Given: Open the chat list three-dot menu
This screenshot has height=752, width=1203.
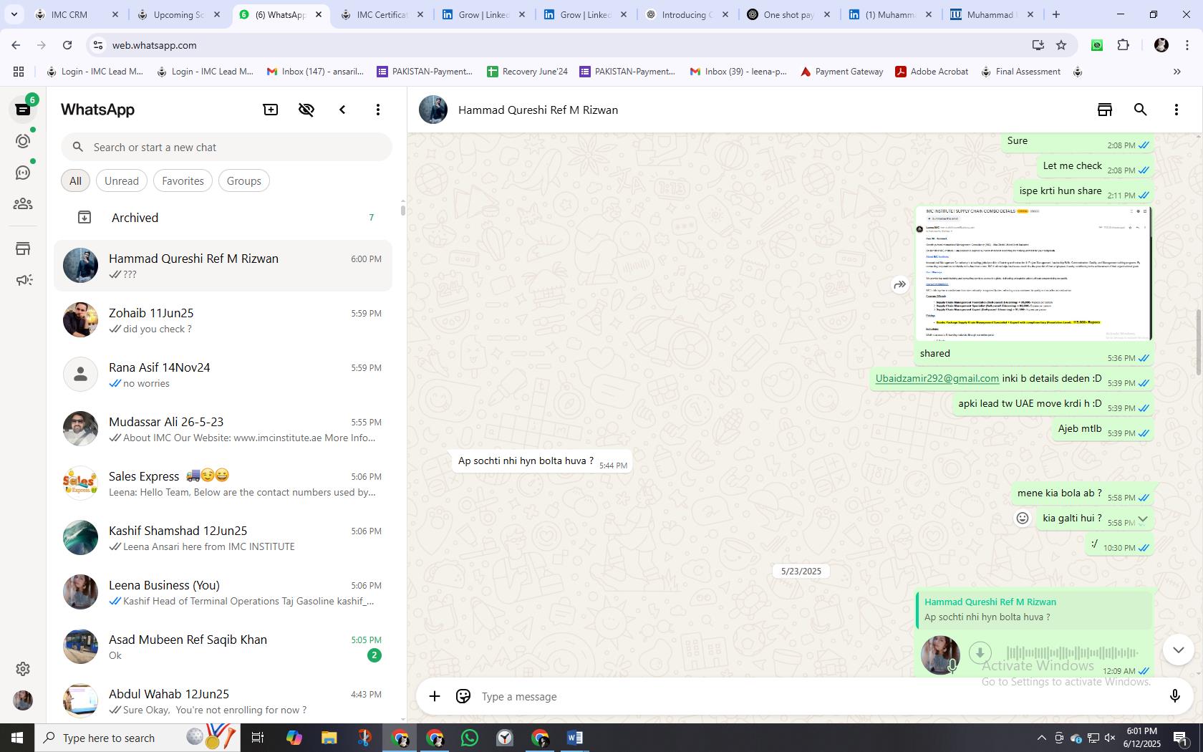Looking at the screenshot, I should coord(378,110).
